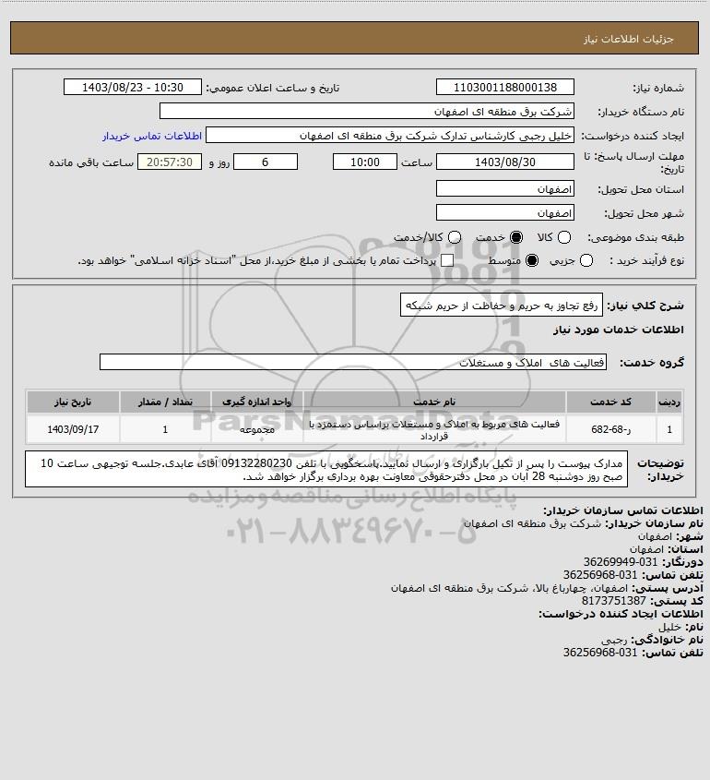Toggle the اسناد خزانه اسلامی payment checkbox
710x780 pixels.
(x=447, y=260)
